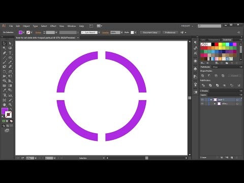
Task: Select the Scale tool
Action: [10, 72]
